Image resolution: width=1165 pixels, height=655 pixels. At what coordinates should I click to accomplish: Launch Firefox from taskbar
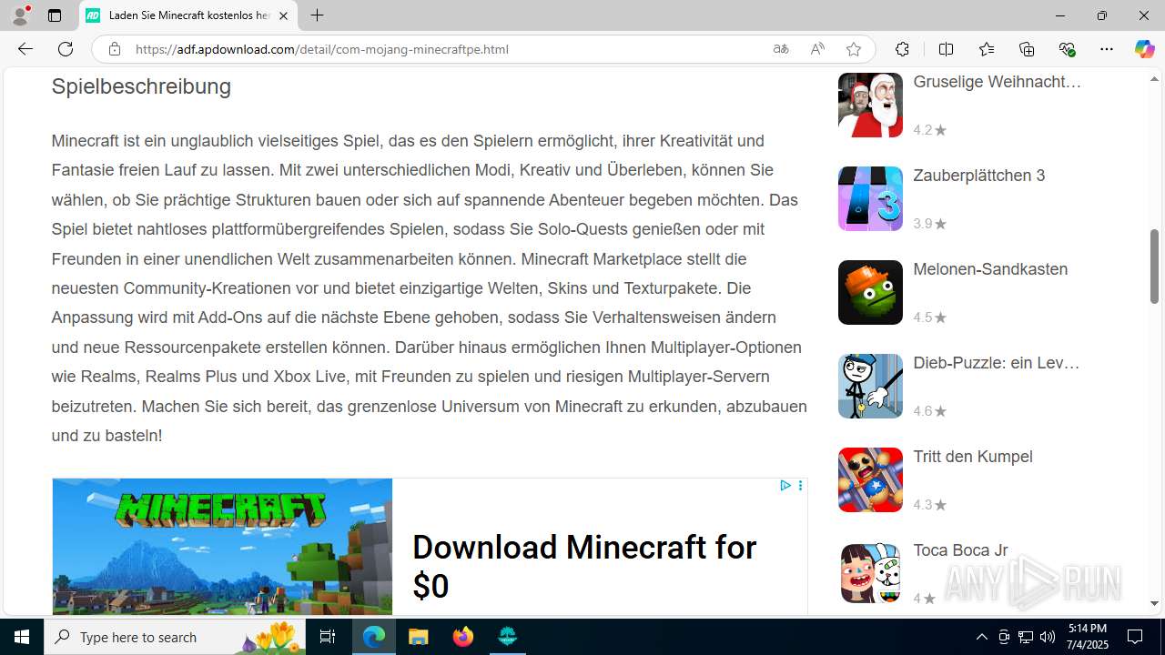pos(462,637)
